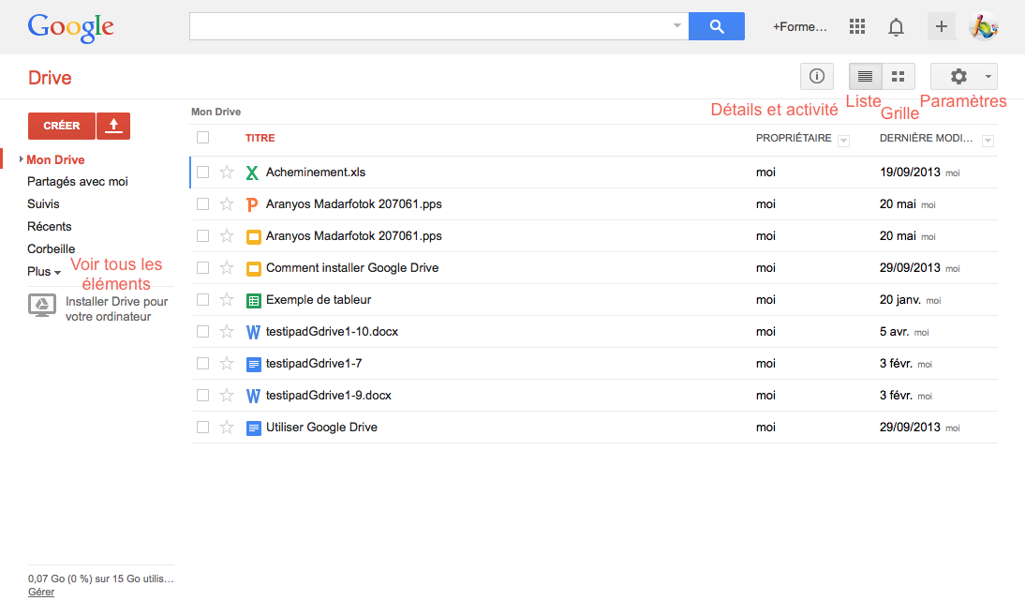Open the settings gear icon
This screenshot has width=1025, height=601.
point(958,77)
